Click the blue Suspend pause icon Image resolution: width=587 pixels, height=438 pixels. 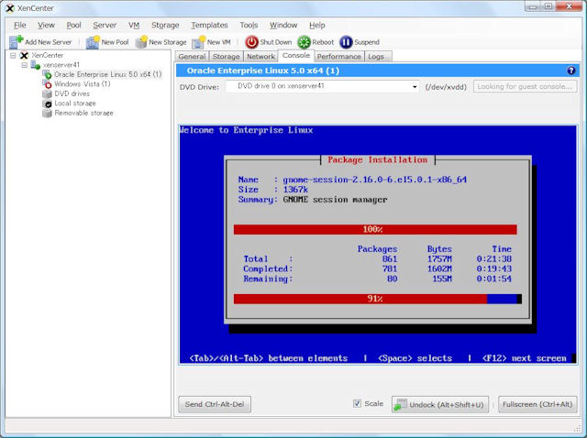pyautogui.click(x=346, y=42)
